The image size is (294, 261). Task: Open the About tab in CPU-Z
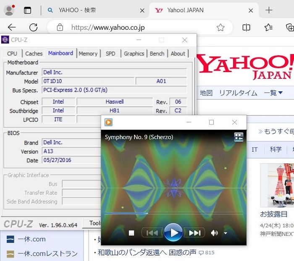click(178, 54)
